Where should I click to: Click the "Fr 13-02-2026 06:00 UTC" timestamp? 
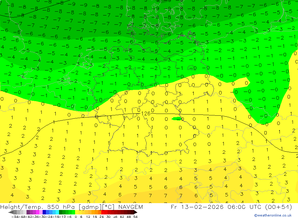click(x=217, y=207)
